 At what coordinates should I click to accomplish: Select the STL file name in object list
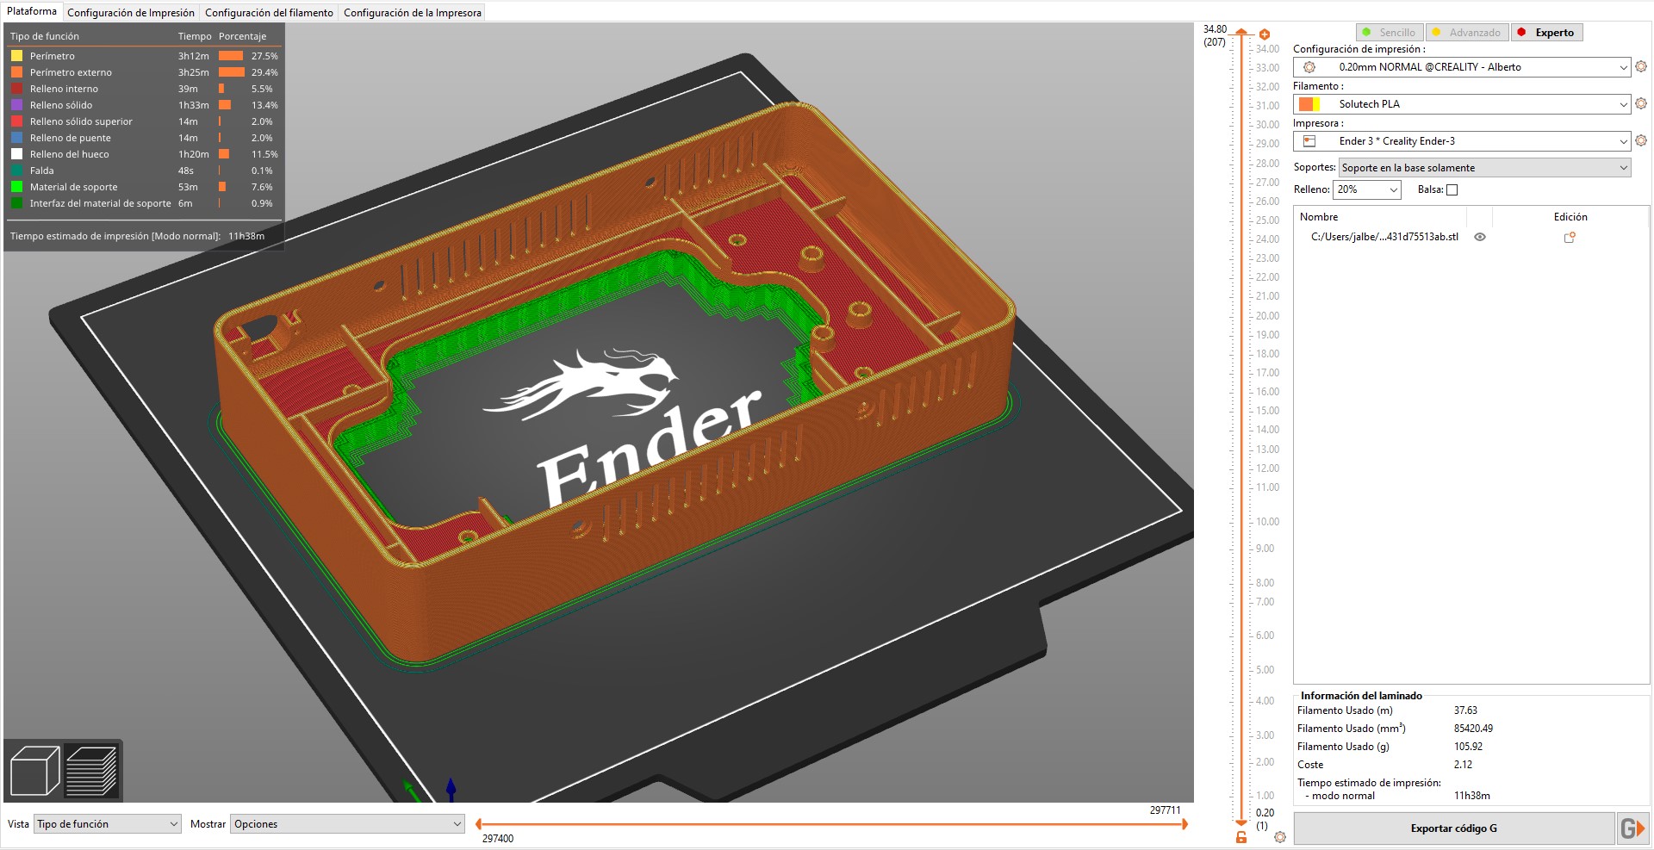pyautogui.click(x=1384, y=237)
